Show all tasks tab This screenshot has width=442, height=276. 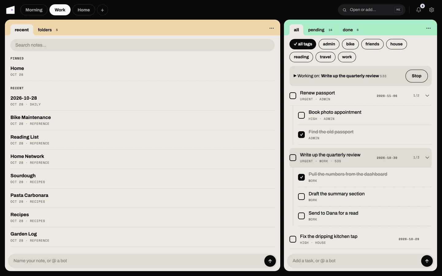click(x=296, y=30)
